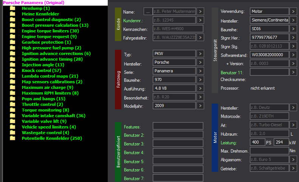Open the Baureihe SDI6 arrow dropdown

click(293, 29)
